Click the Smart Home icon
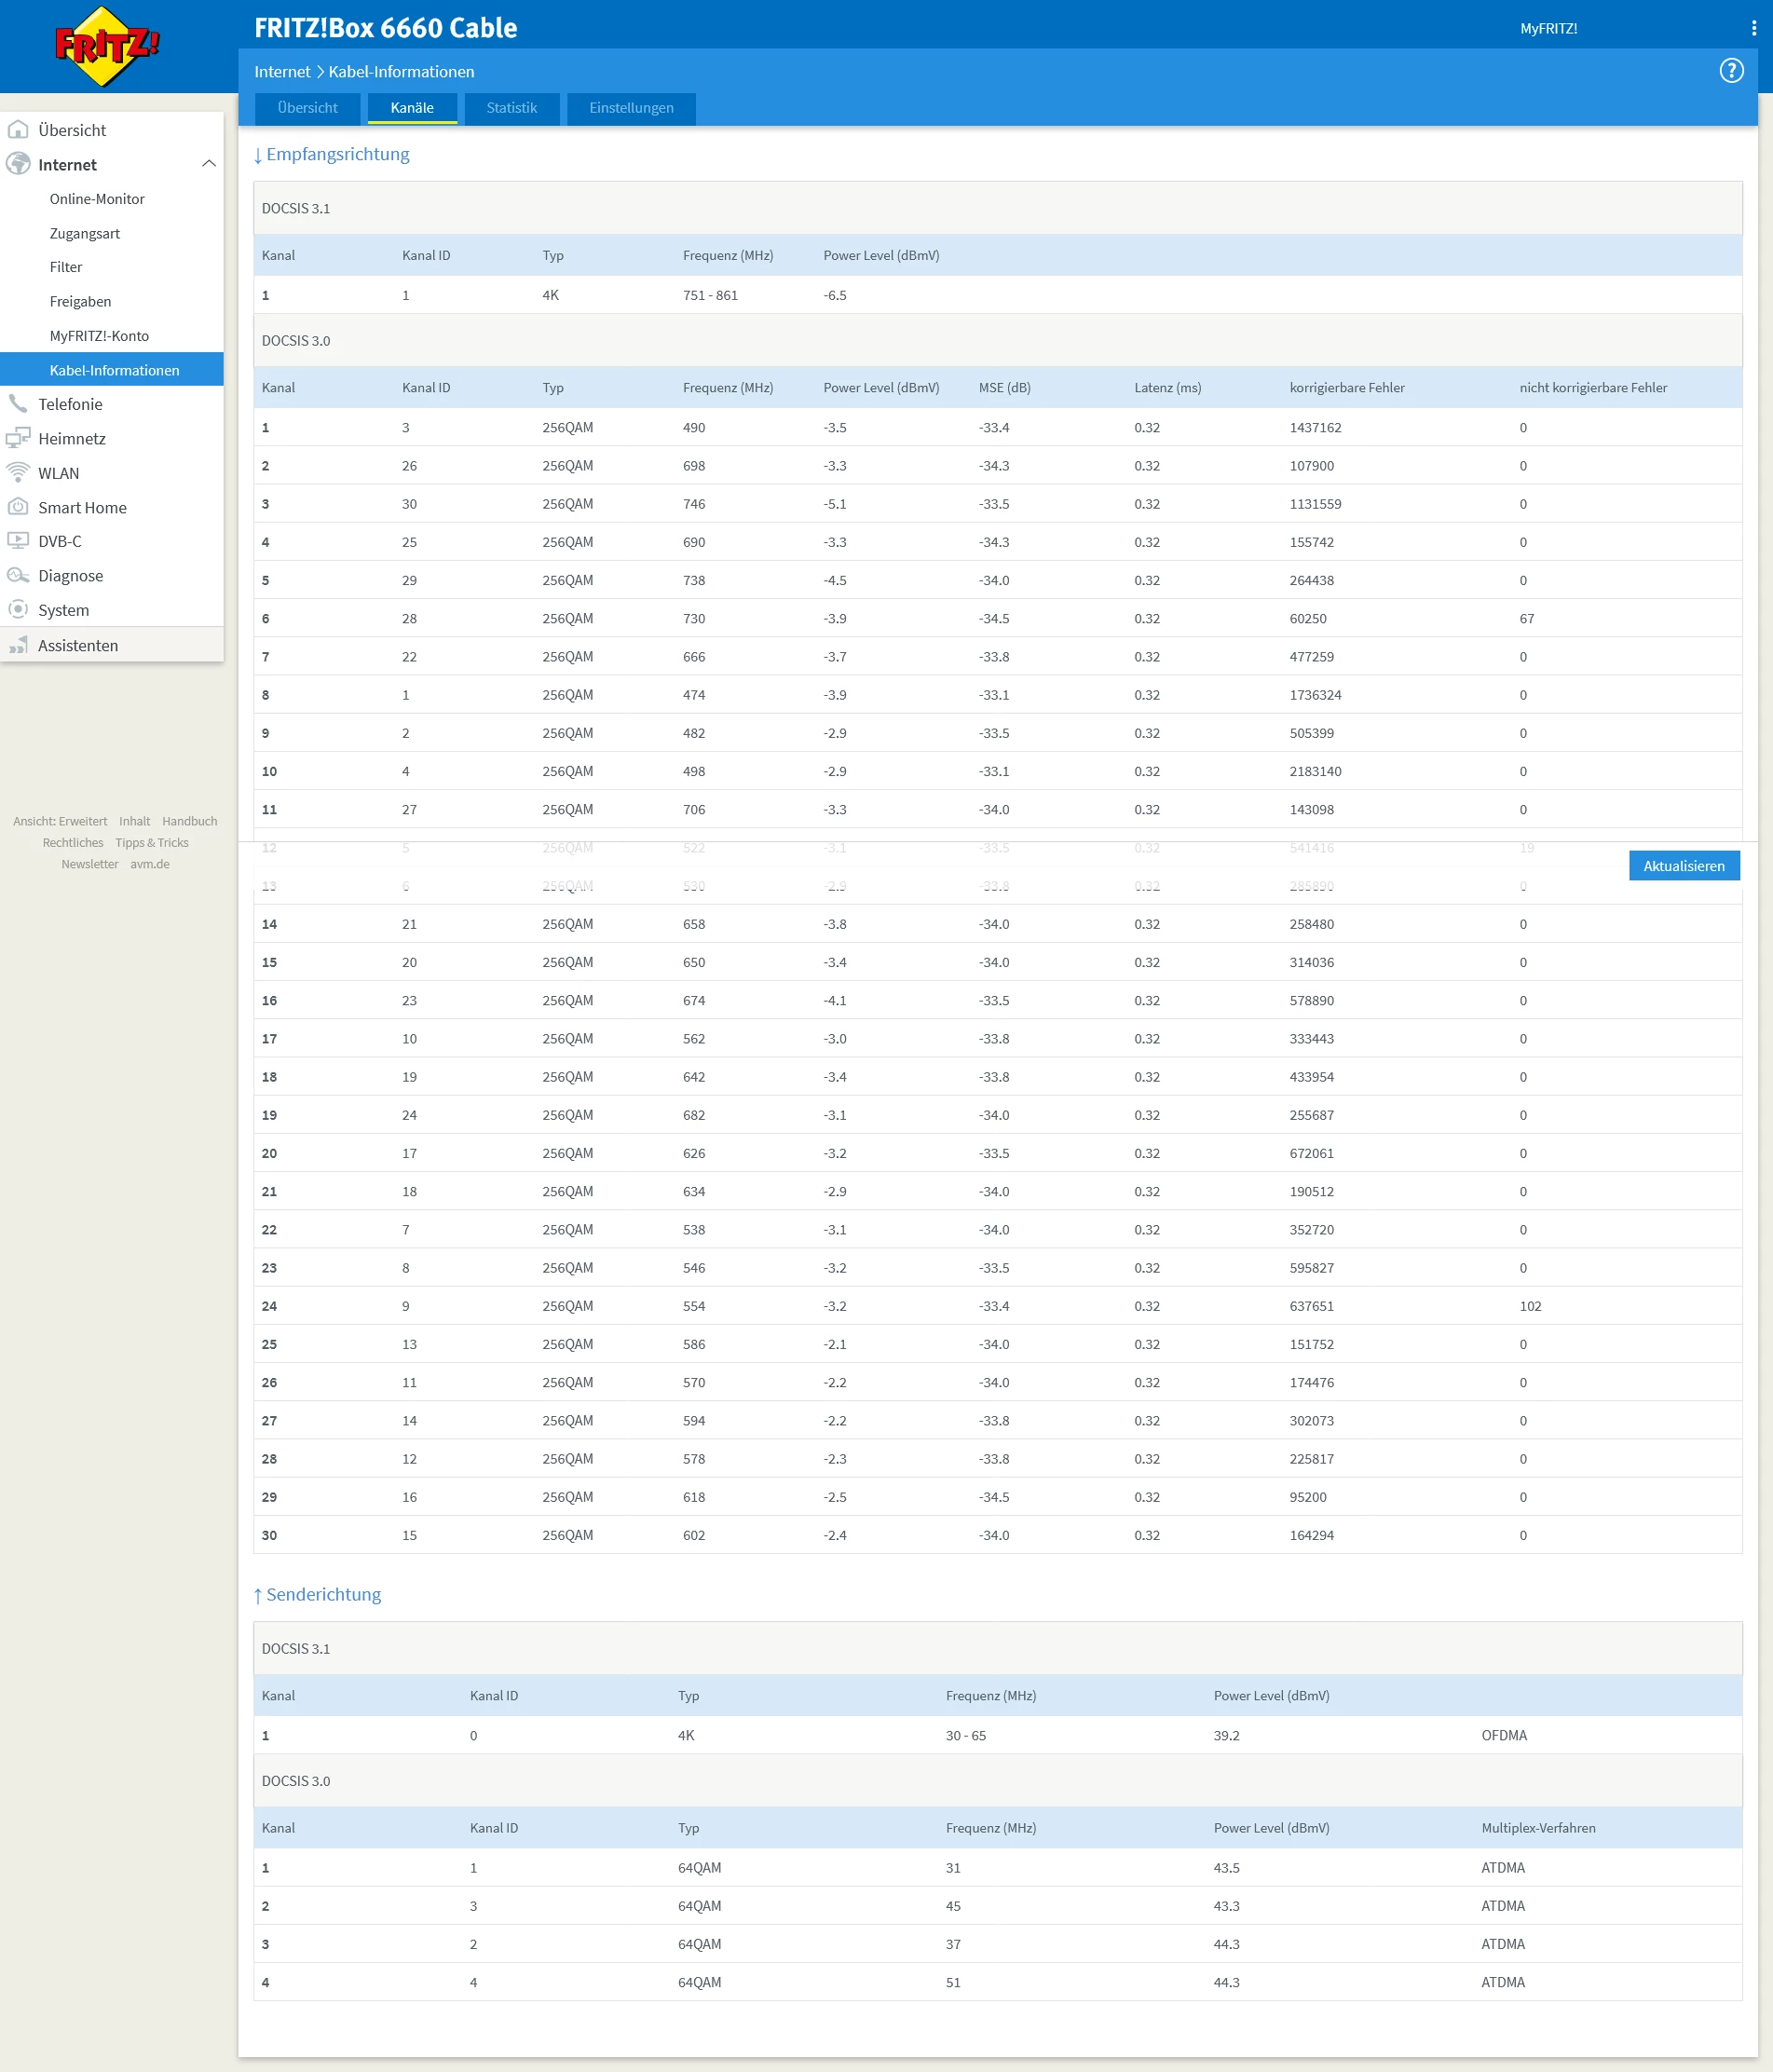The image size is (1773, 2072). [18, 507]
